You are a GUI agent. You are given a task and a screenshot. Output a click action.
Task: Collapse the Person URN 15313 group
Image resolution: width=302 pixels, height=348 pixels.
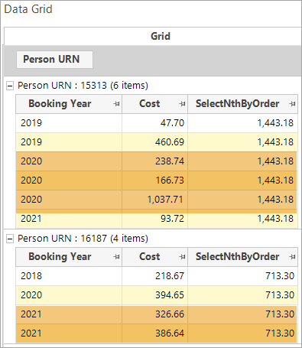(x=10, y=86)
